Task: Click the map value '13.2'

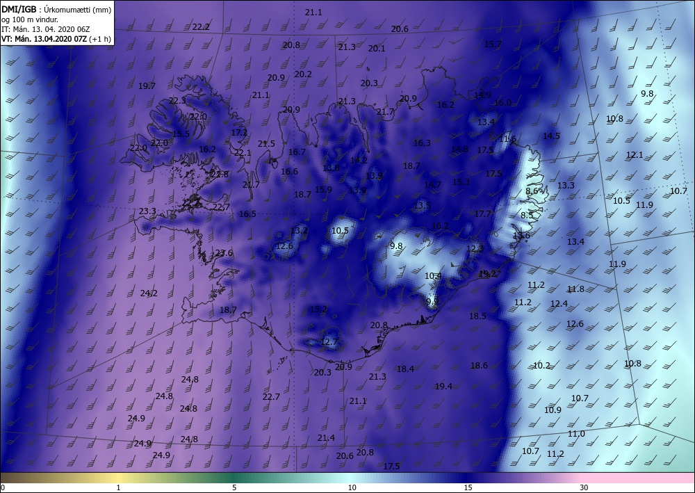Action: point(299,231)
